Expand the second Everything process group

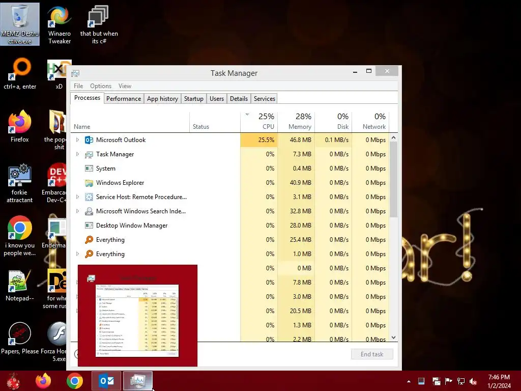coord(77,254)
